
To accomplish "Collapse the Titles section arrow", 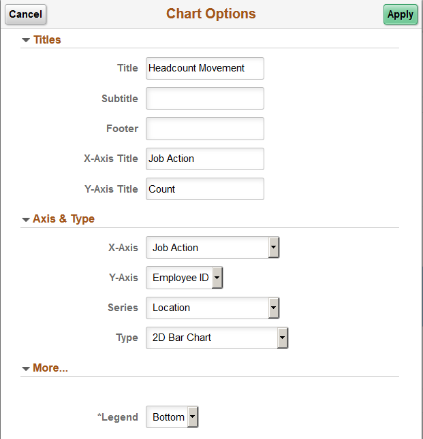I will click(x=26, y=40).
